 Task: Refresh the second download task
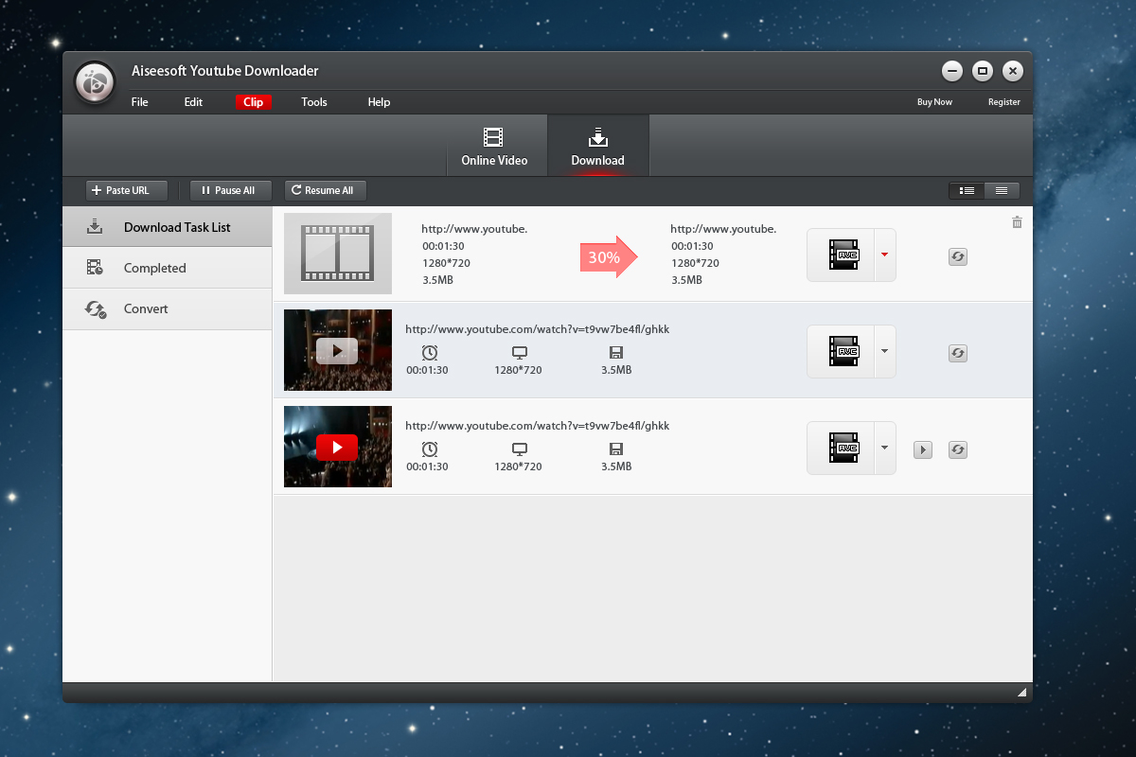click(957, 353)
